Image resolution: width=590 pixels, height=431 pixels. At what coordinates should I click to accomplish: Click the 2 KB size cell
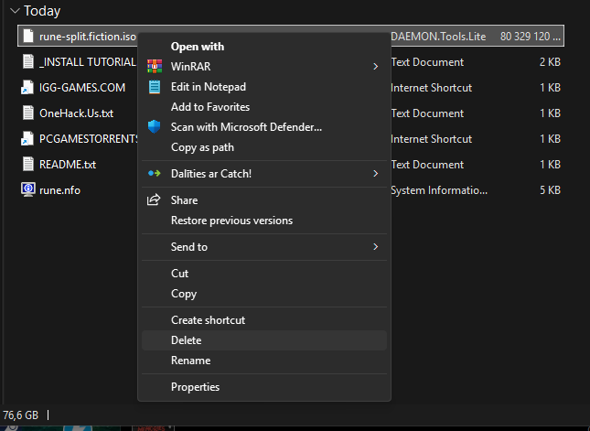(x=550, y=62)
